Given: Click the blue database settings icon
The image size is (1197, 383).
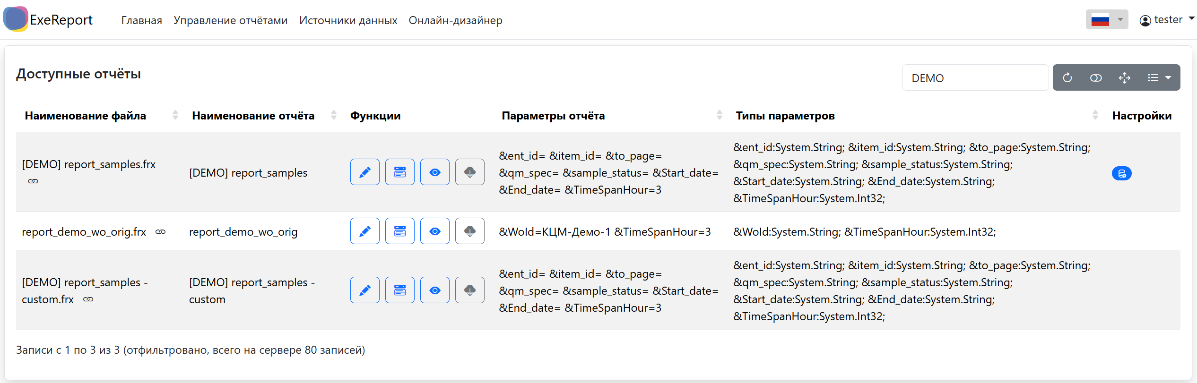Looking at the screenshot, I should click(1121, 174).
